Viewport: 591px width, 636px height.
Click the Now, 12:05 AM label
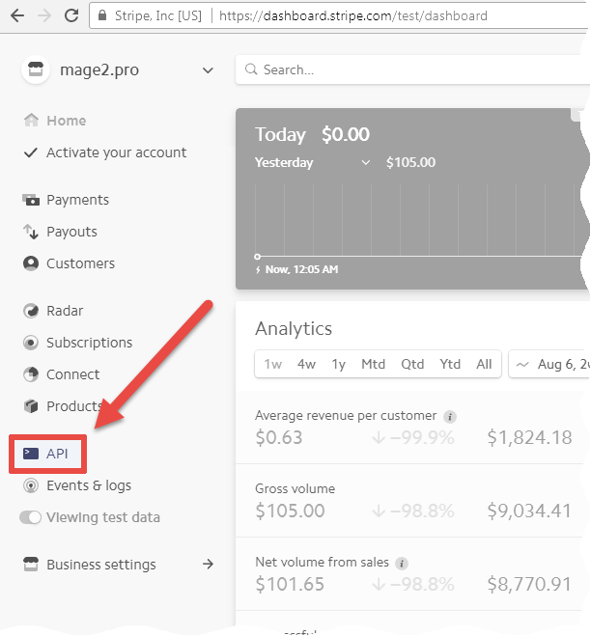[301, 269]
